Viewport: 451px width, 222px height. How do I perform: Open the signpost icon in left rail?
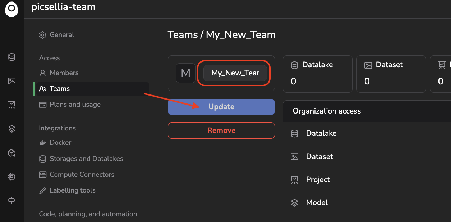click(11, 200)
